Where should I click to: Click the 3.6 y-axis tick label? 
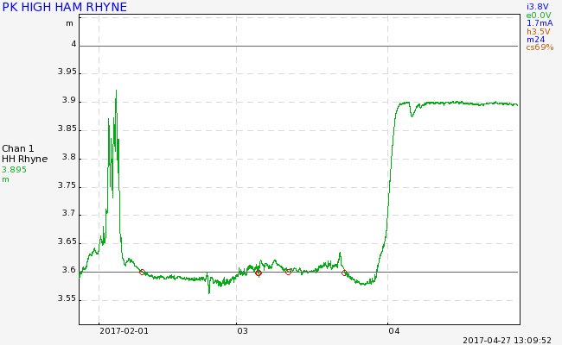tap(69, 270)
